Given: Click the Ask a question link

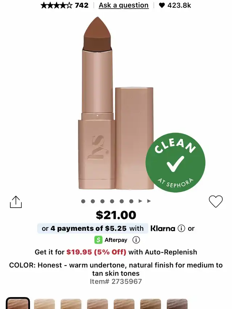Looking at the screenshot, I should click(x=124, y=5).
